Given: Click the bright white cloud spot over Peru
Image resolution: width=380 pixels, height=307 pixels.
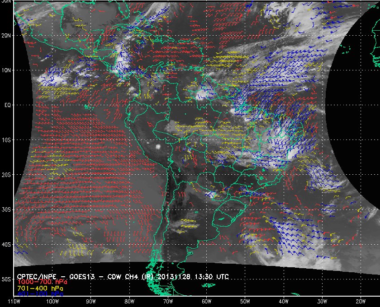Looking at the screenshot, I should point(158,146).
